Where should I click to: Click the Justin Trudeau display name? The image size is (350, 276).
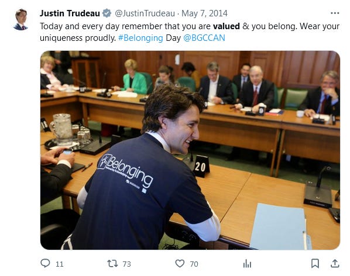pyautogui.click(x=70, y=13)
